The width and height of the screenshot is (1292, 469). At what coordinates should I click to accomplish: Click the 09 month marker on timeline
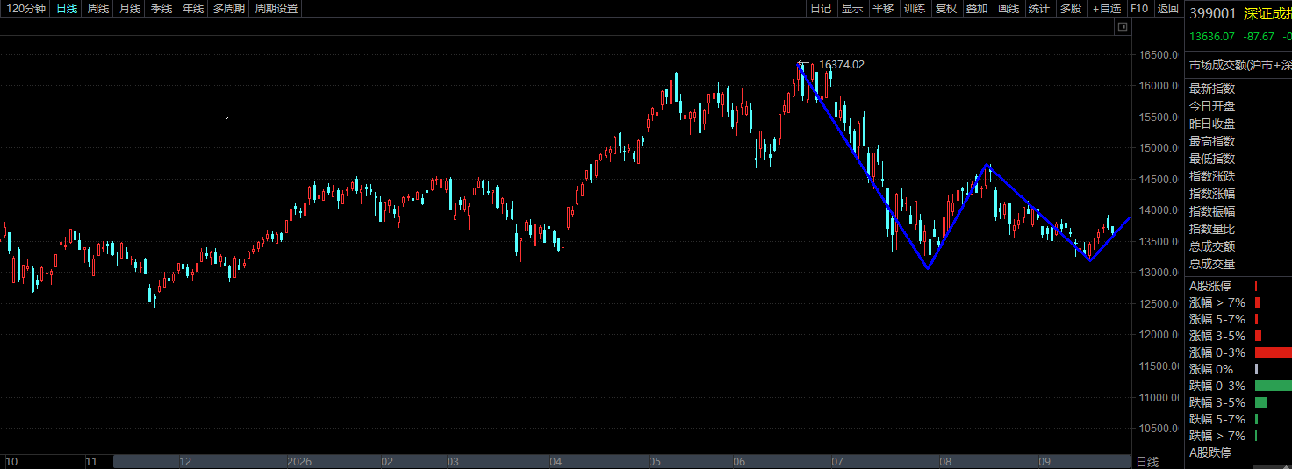coord(1044,461)
